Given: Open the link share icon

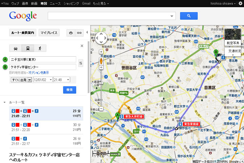Looking at the screenshot, I should point(79,33).
